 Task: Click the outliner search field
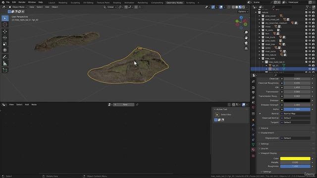(282, 7)
